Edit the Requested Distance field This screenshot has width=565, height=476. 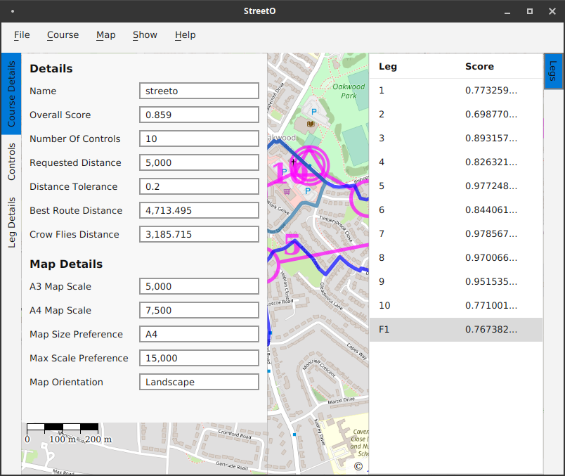[x=199, y=162]
